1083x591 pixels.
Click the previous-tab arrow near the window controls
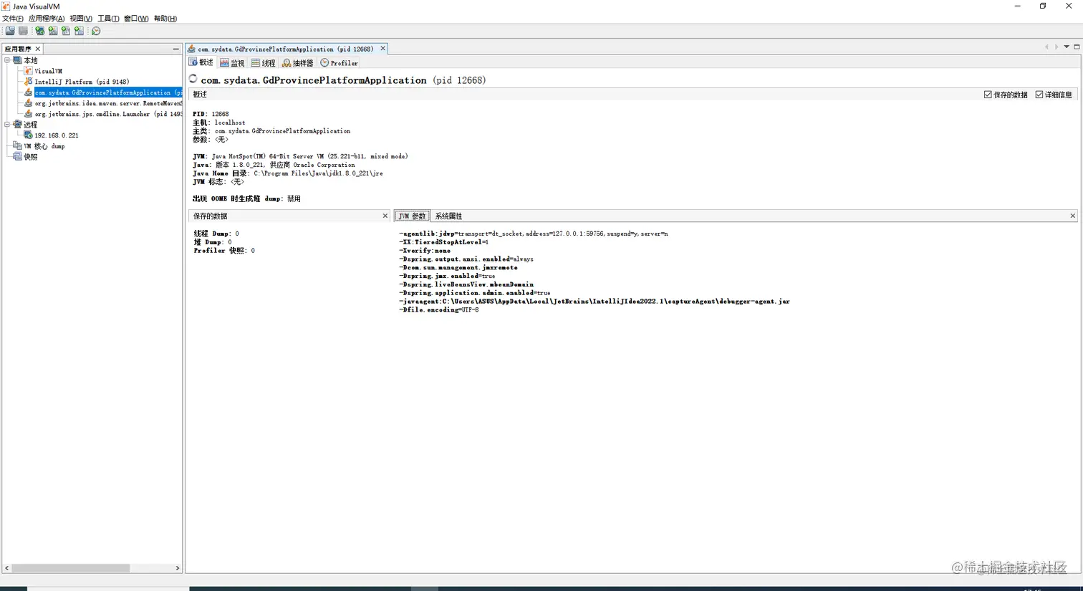[1047, 47]
